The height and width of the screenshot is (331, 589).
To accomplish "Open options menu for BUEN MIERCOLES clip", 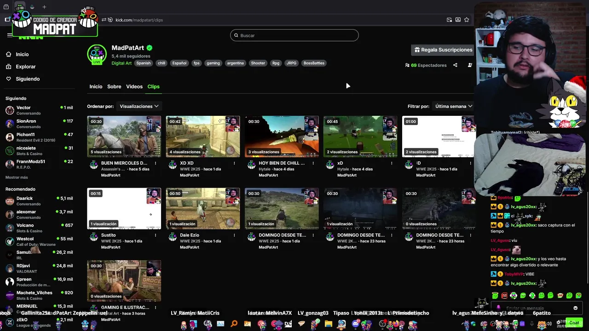I will click(x=156, y=163).
